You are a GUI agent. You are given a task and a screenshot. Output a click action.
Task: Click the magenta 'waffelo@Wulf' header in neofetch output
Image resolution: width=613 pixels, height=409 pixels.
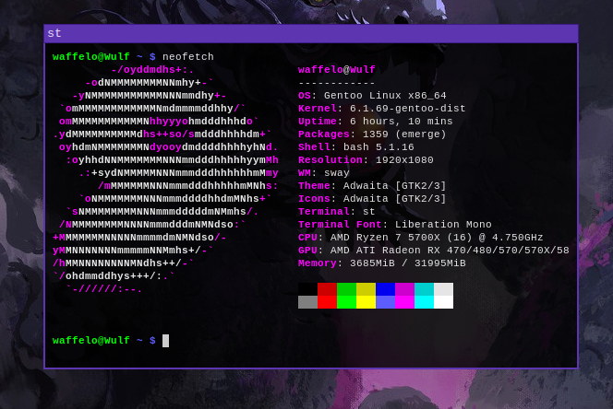pos(337,70)
